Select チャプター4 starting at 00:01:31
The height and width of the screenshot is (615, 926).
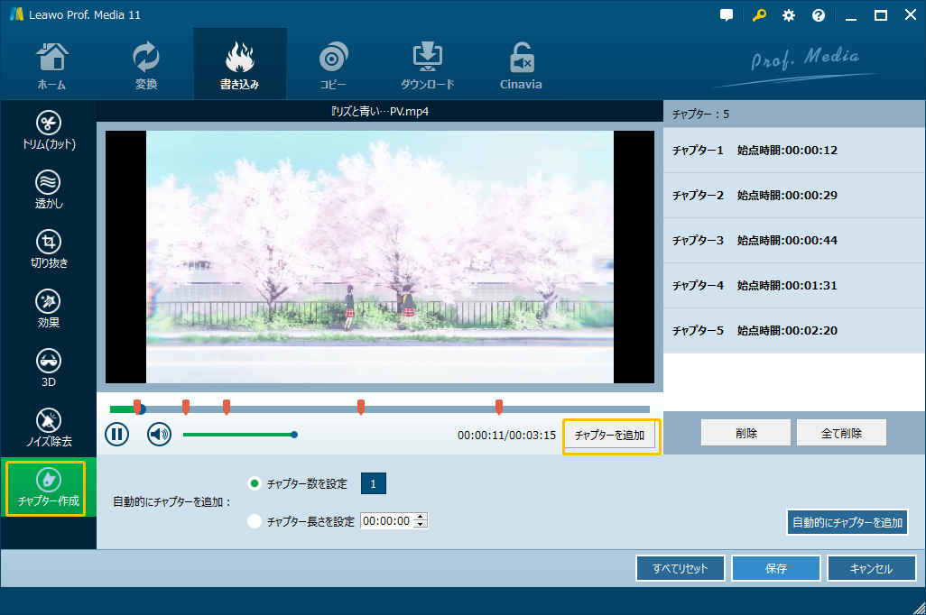pyautogui.click(x=794, y=286)
